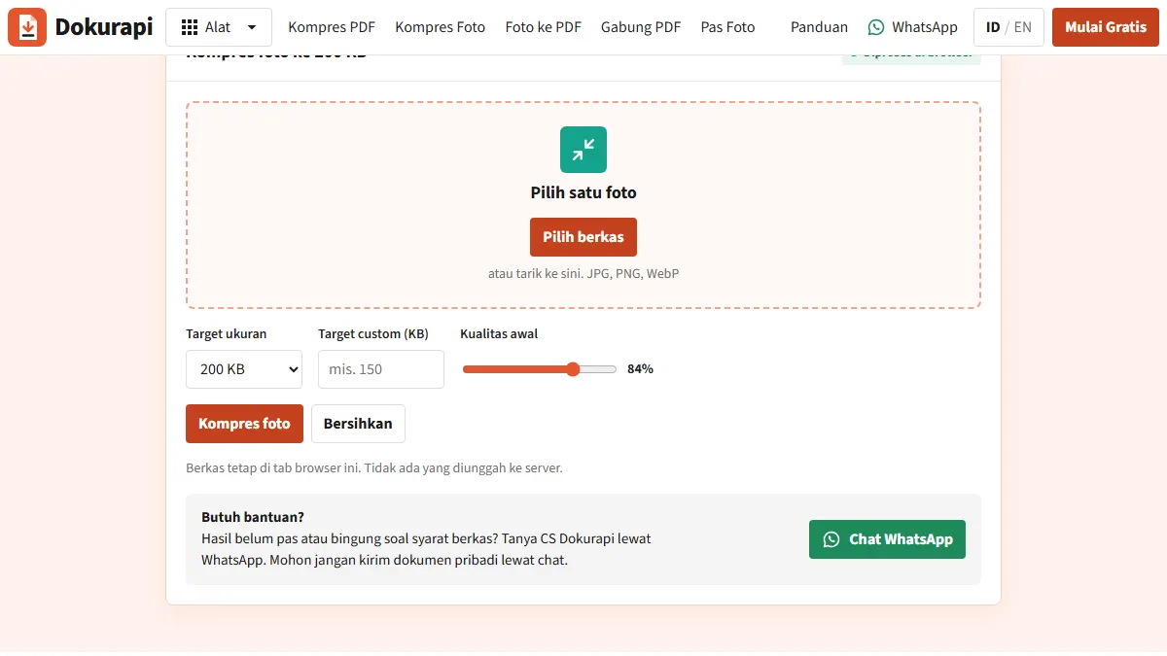Switch language to EN

tap(1022, 27)
